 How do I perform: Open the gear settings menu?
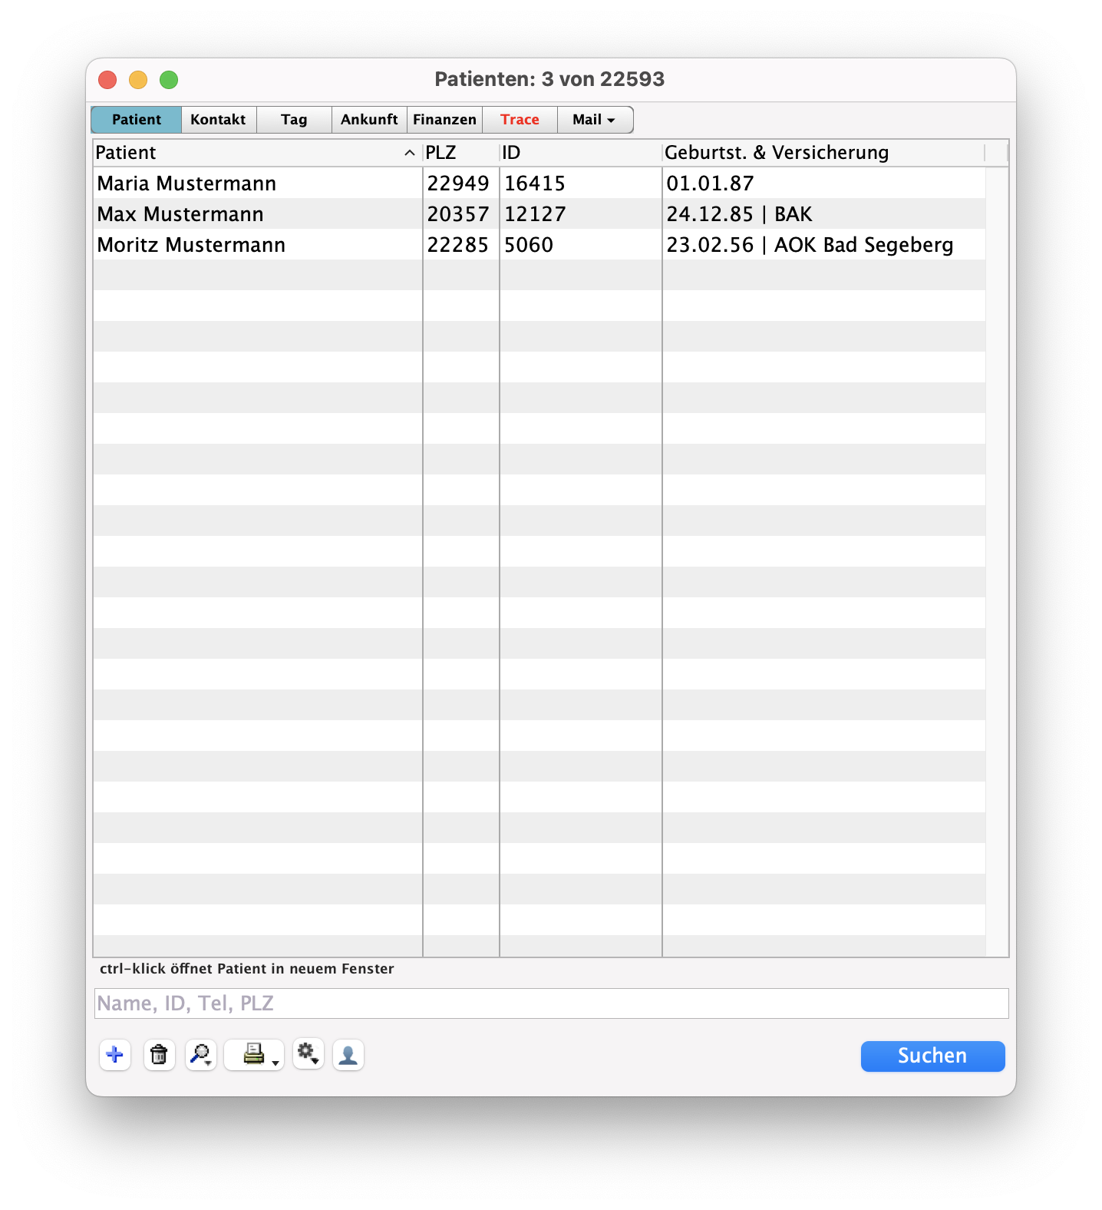(x=308, y=1054)
